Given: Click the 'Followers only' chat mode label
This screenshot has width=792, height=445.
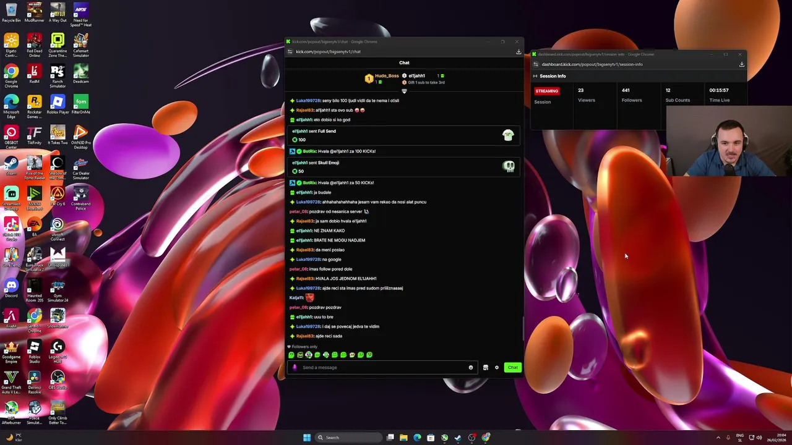Looking at the screenshot, I should 303,347.
